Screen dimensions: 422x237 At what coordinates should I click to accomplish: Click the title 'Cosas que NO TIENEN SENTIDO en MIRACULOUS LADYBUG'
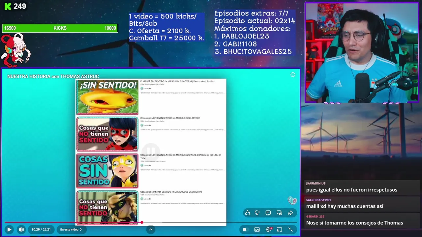(170, 118)
